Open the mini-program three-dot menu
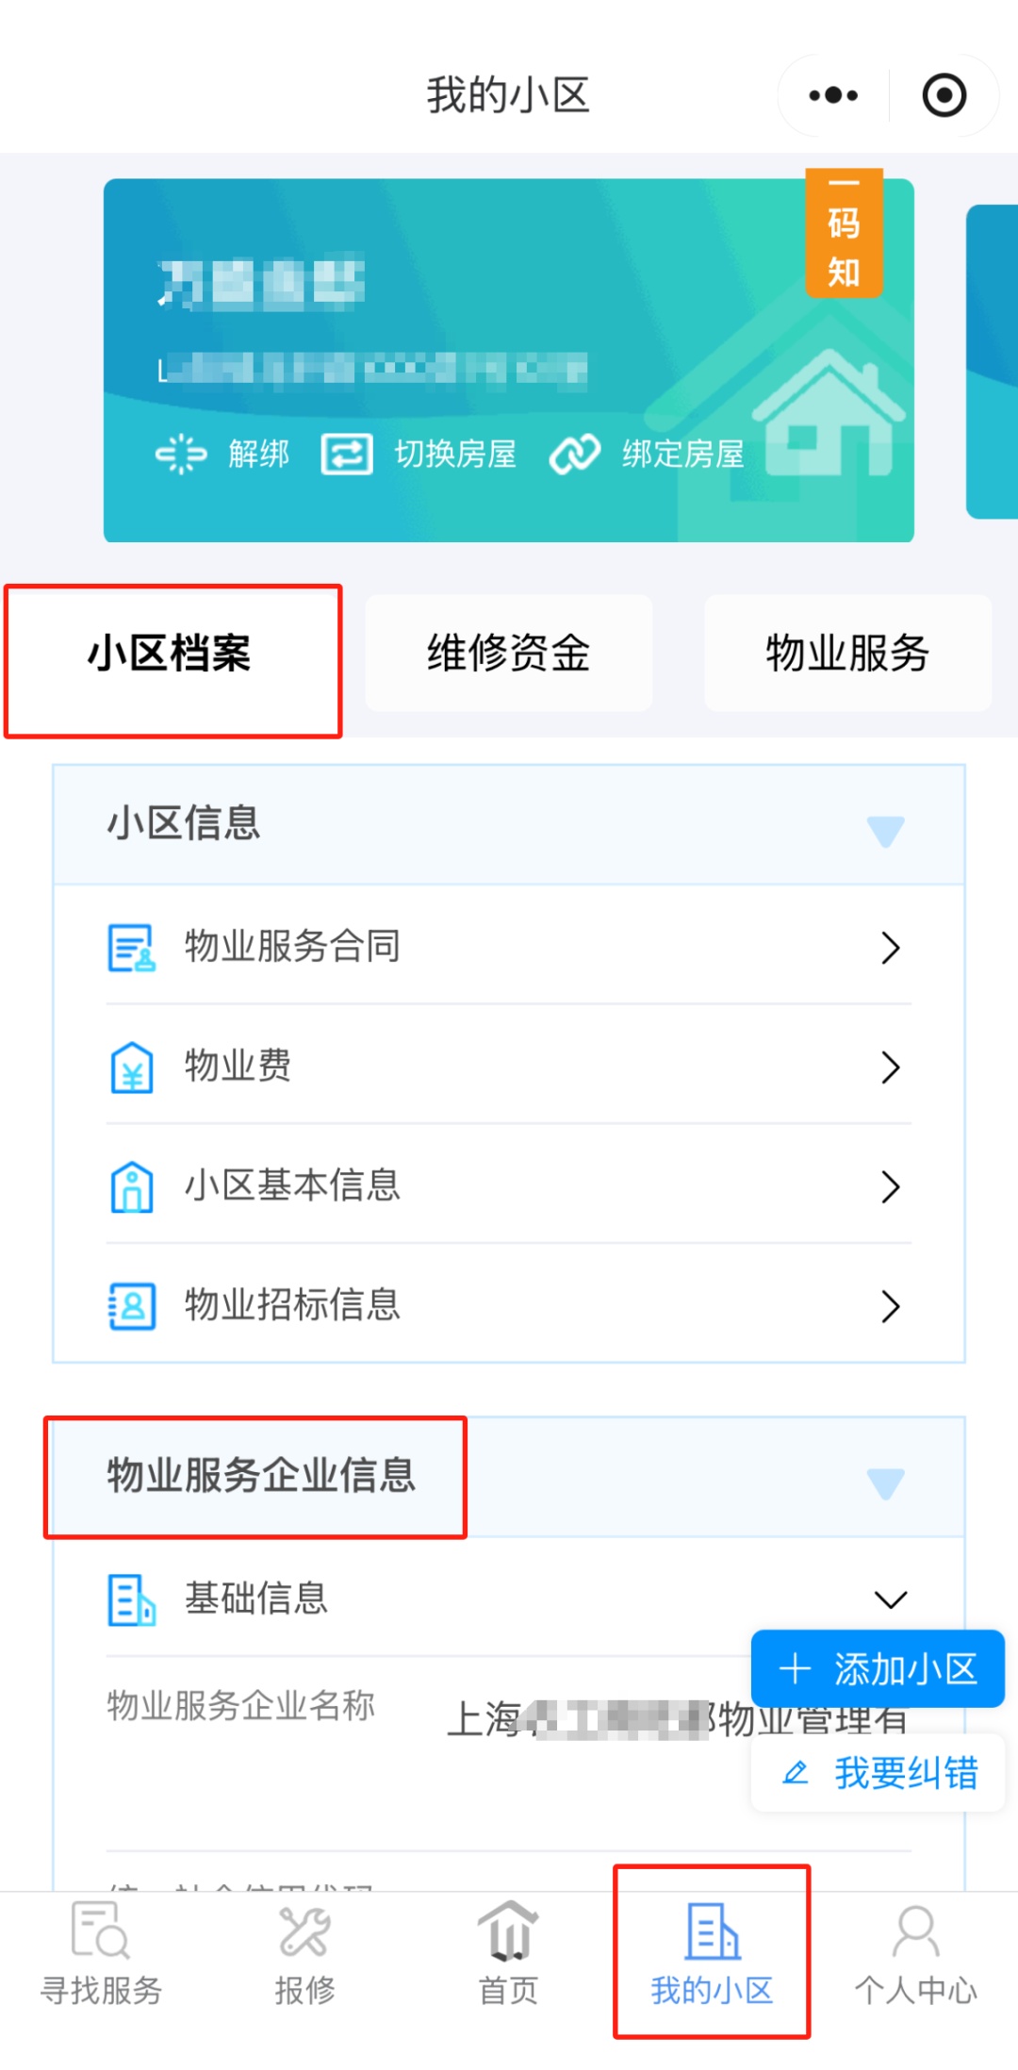The image size is (1018, 2070). (833, 95)
